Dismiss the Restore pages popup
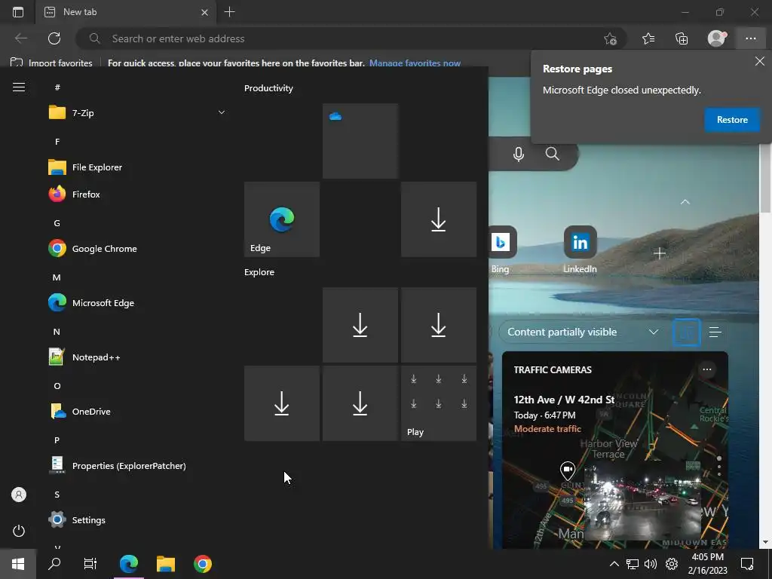 tap(760, 61)
